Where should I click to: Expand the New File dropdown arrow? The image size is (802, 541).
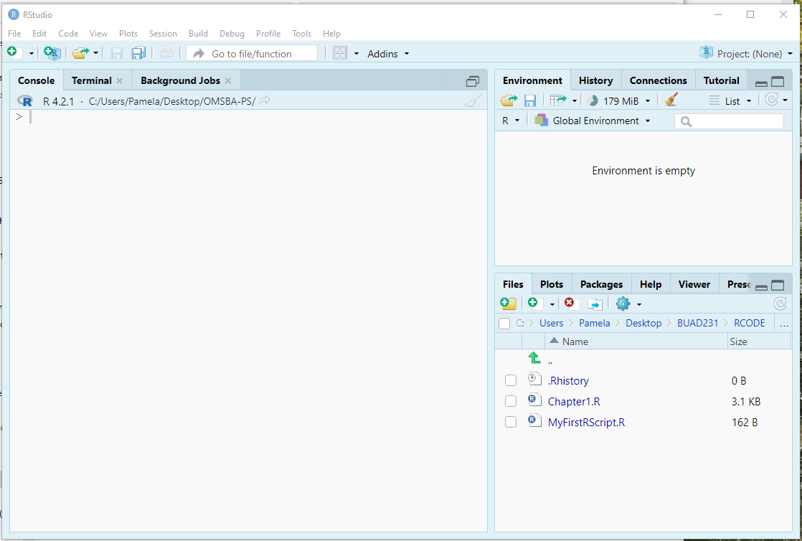[31, 53]
